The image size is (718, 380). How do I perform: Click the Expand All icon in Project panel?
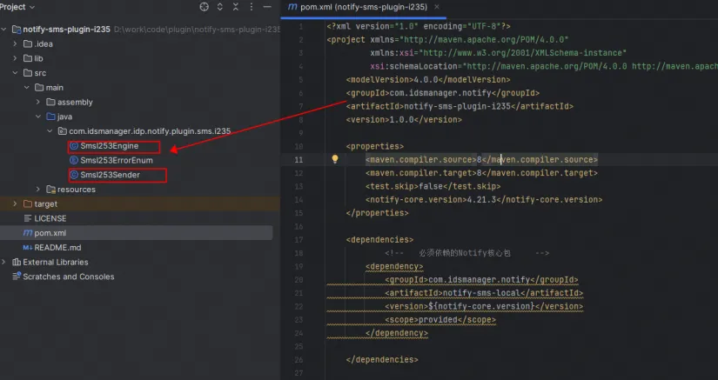pos(221,7)
